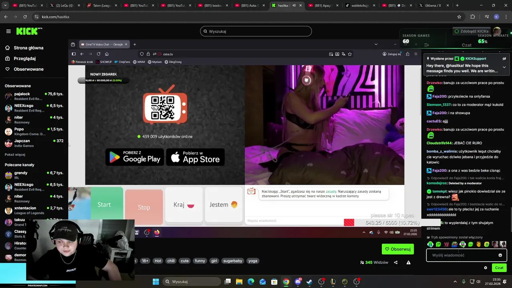Open Discord from the taskbar
The image size is (512, 288).
pos(298,282)
